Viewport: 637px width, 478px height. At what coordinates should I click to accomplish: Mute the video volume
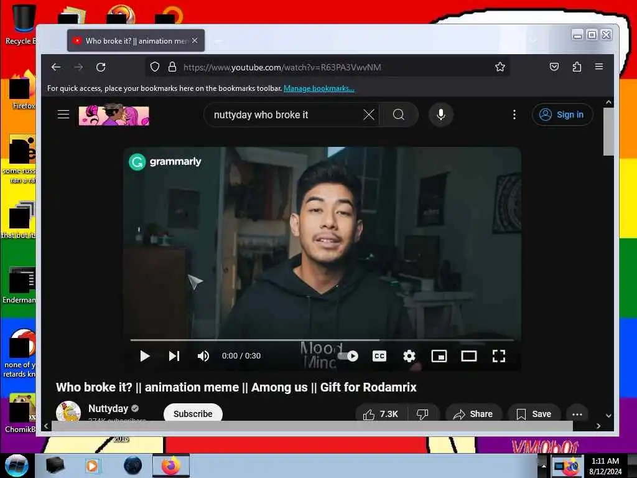pyautogui.click(x=203, y=356)
